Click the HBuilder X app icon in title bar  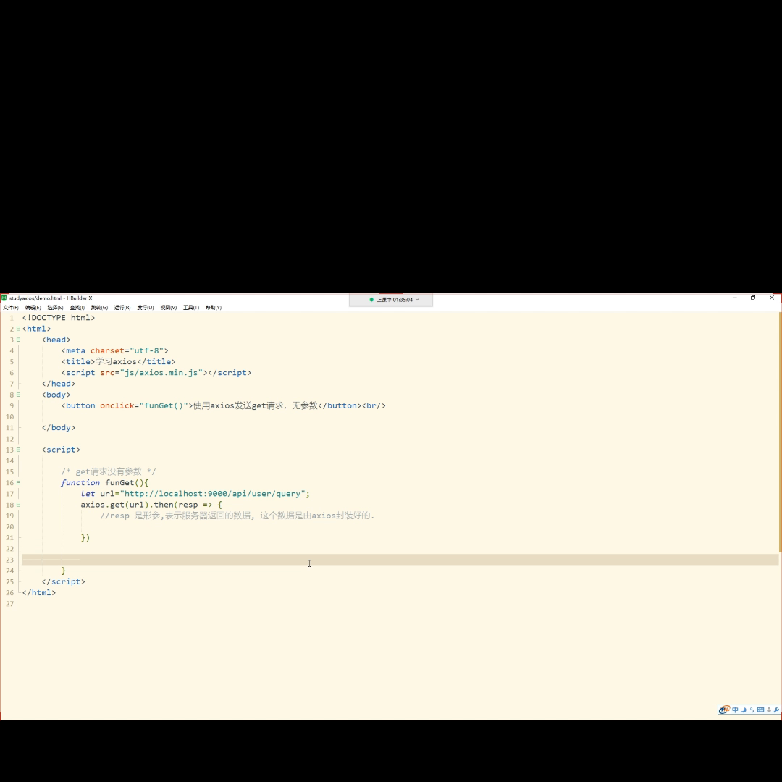tap(4, 298)
